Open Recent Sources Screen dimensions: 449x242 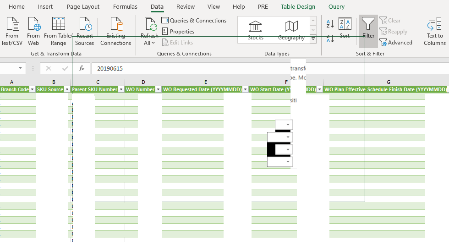tap(85, 31)
